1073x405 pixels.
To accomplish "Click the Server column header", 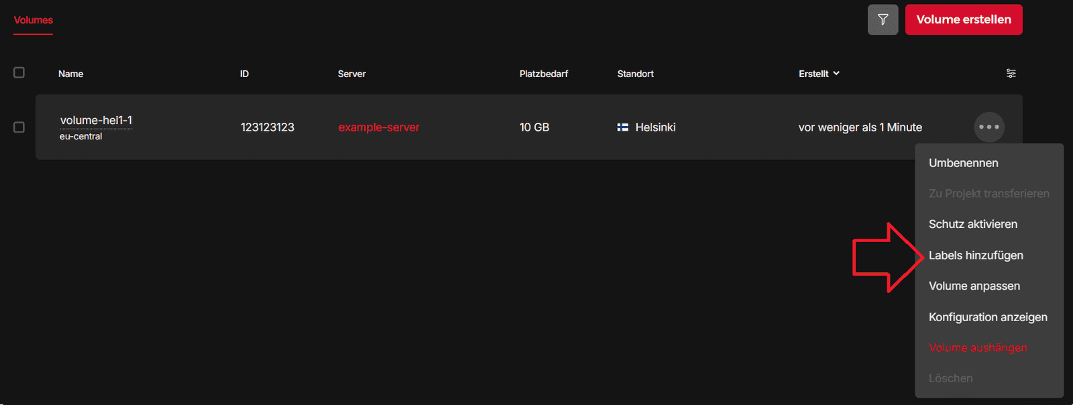I will click(352, 74).
